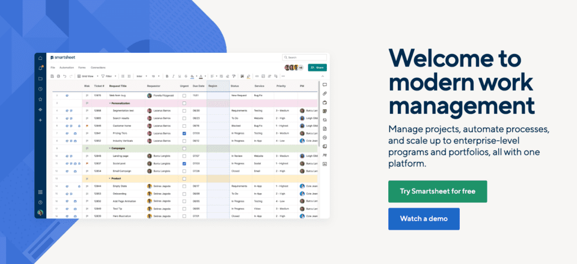
Task: Click the red risk flag on Customer home row
Action: 87,126
